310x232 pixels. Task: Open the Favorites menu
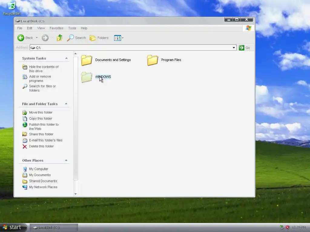(56, 28)
